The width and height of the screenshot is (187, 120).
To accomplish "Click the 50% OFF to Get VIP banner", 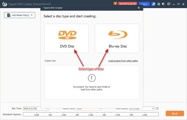I will pos(128,4).
